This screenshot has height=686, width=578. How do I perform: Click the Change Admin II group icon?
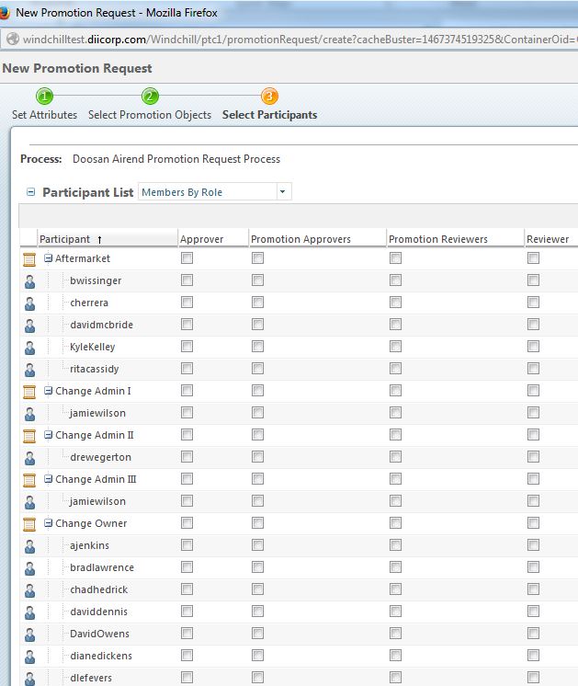coord(29,436)
